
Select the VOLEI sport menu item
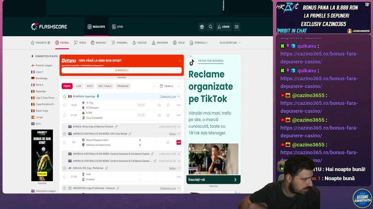179,43
